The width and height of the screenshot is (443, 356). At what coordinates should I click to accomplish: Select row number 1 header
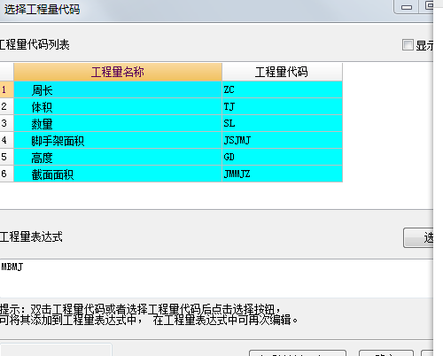(6, 89)
